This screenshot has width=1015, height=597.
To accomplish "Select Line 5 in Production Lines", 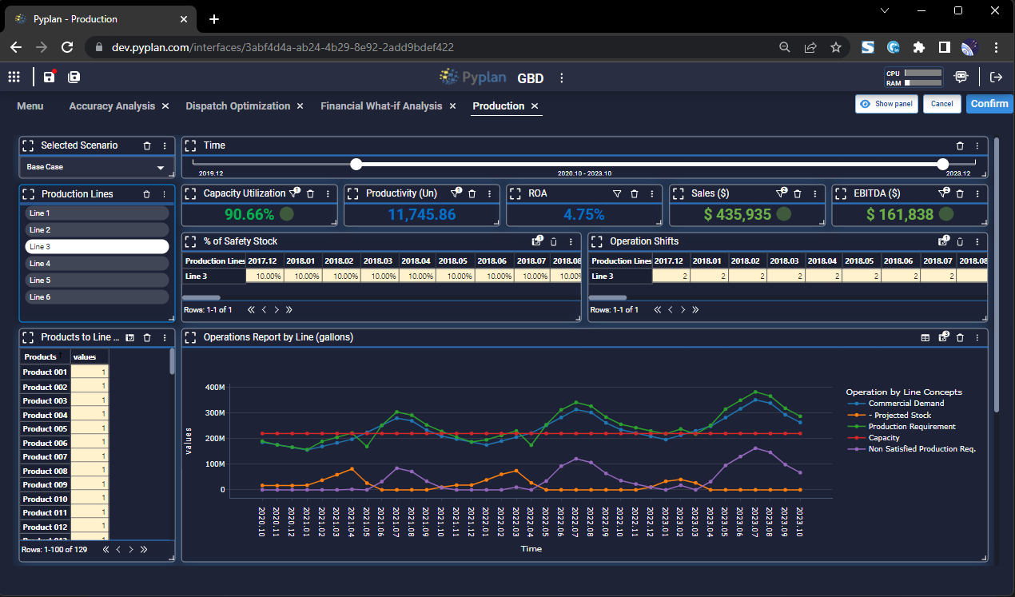I will pos(96,281).
